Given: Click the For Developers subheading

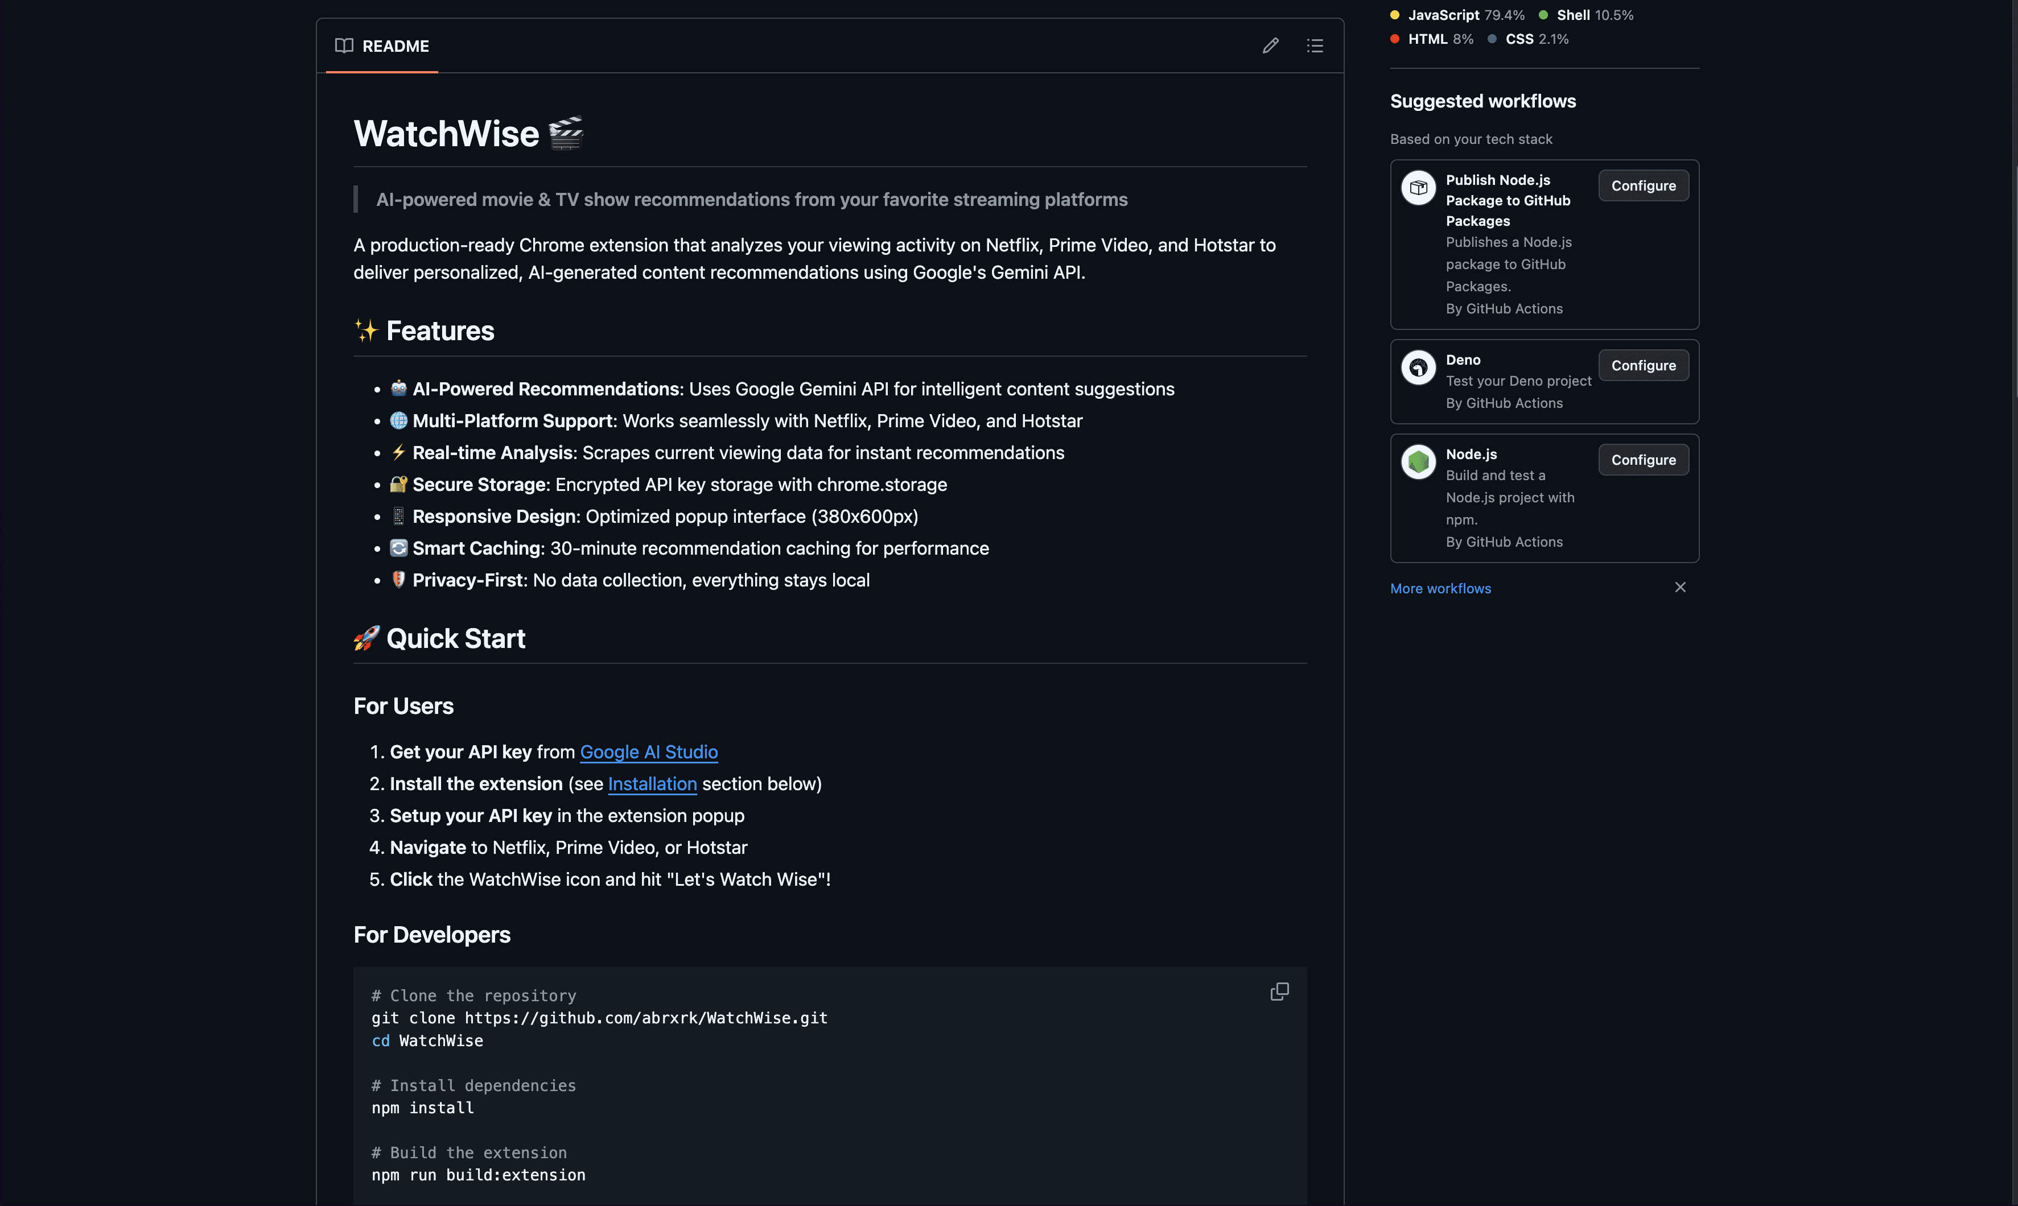Looking at the screenshot, I should pos(431,935).
